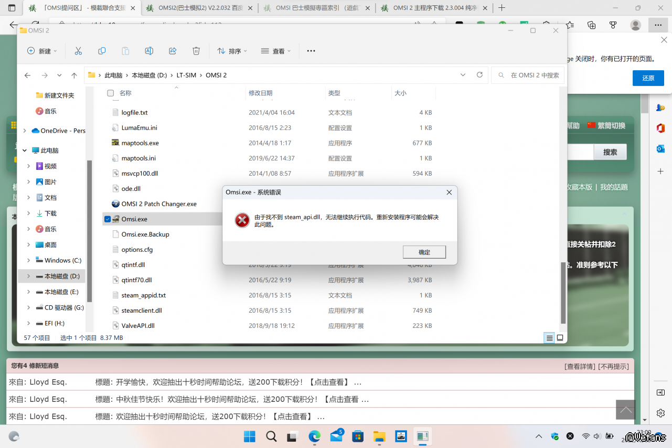This screenshot has height=448, width=672.
Task: Click the Share icon in Explorer toolbar
Action: (x=173, y=51)
